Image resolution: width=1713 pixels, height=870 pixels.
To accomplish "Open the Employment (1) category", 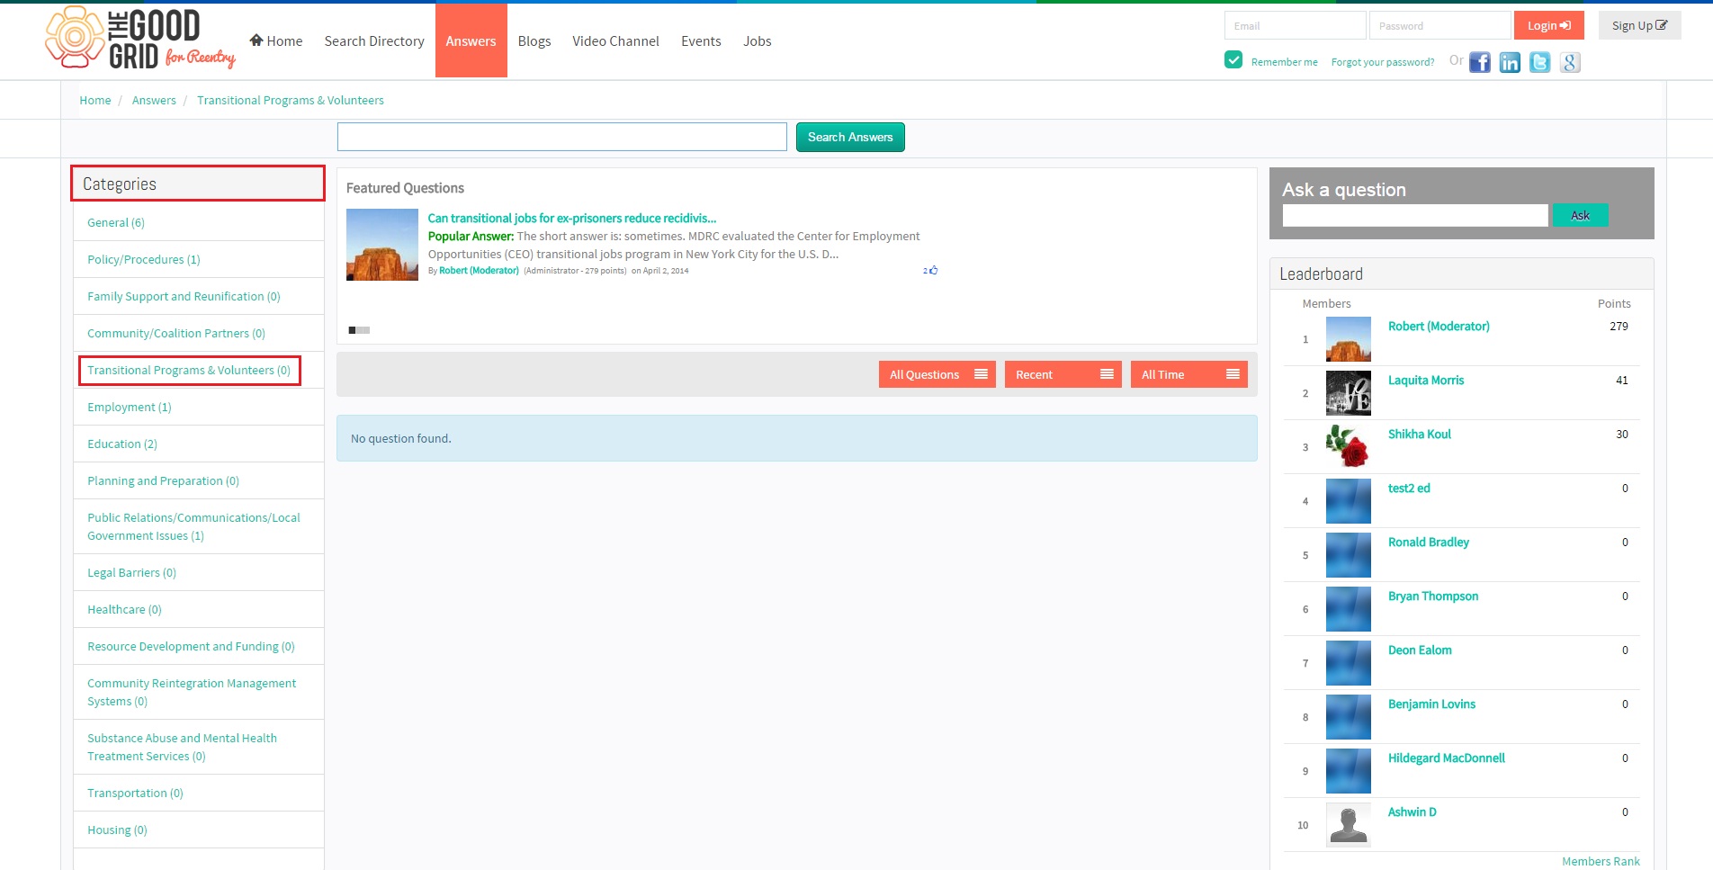I will pyautogui.click(x=130, y=407).
